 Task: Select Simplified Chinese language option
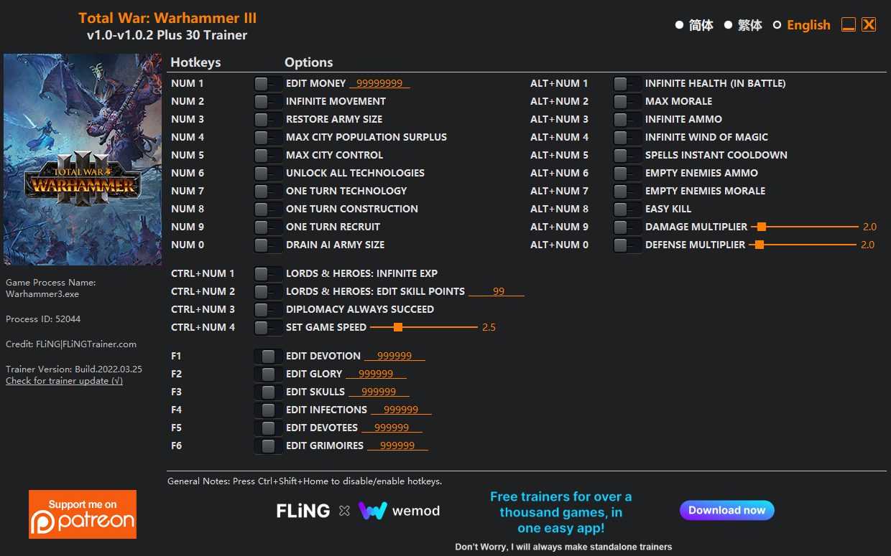click(x=679, y=25)
